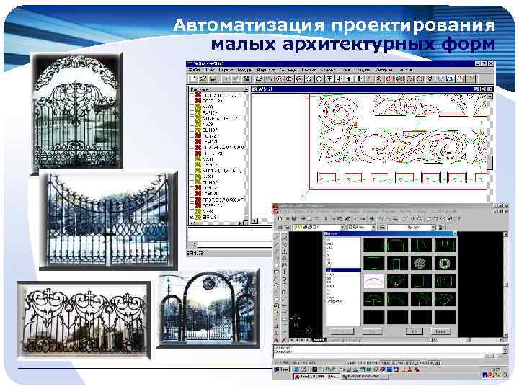
Task: Click the thin down arrow icon in W5 toolbar
Action: (340, 79)
